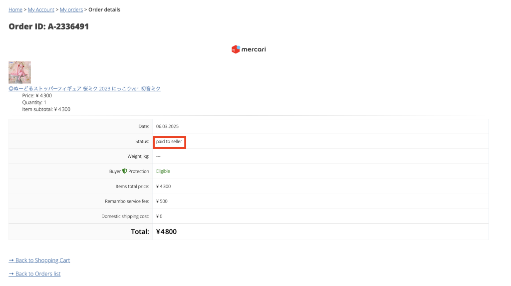
Task: Select the Order ID A-2336491 heading
Action: tap(49, 26)
